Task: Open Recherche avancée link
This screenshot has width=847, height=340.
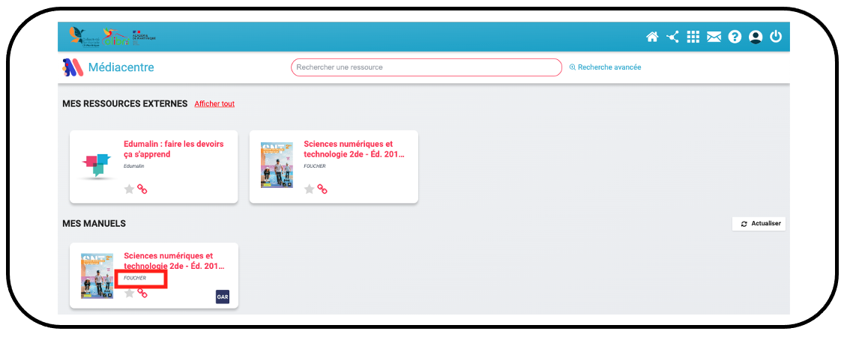Action: pos(605,67)
